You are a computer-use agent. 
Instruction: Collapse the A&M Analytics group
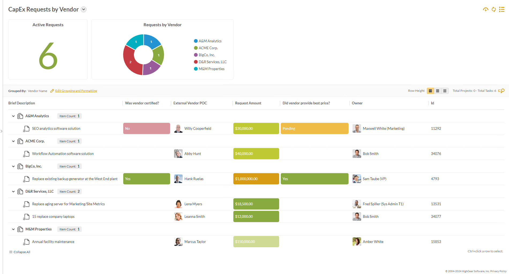click(x=13, y=116)
